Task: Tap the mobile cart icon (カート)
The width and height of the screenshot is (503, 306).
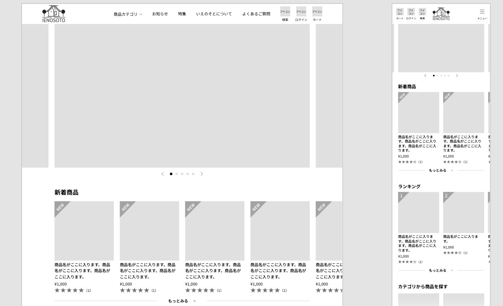Action: click(400, 14)
